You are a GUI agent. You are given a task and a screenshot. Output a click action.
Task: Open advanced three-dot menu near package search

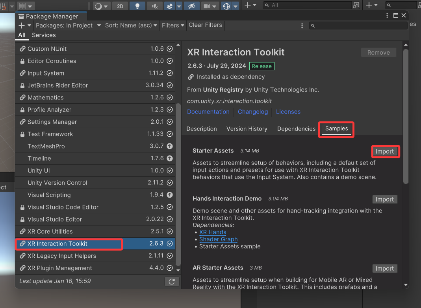(x=302, y=26)
